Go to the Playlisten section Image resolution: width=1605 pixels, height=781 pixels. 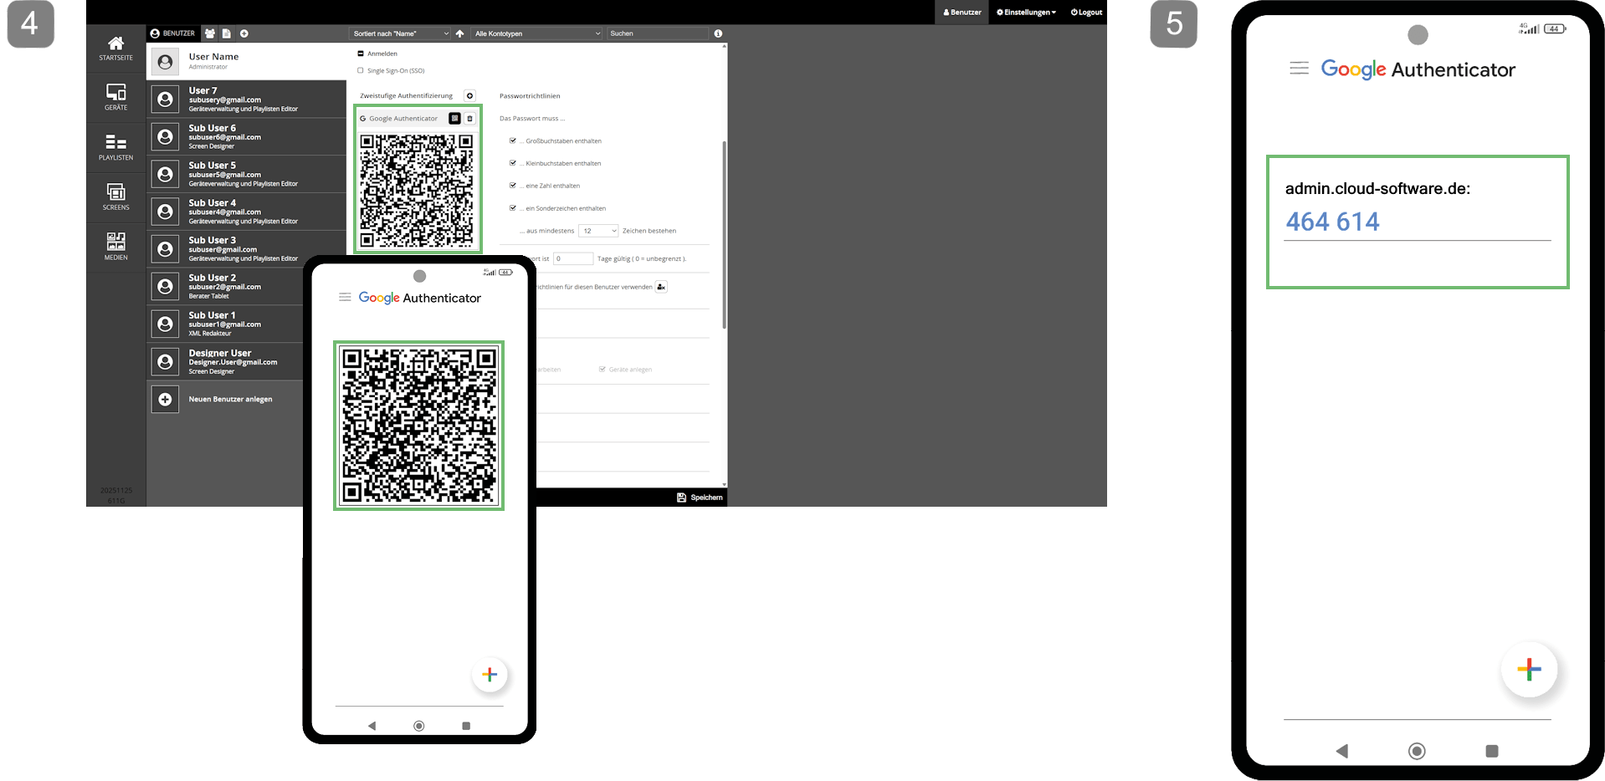[x=115, y=146]
